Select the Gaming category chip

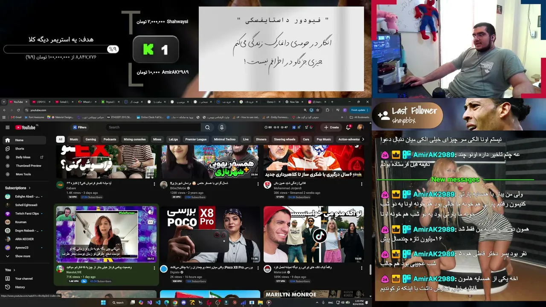pos(91,139)
